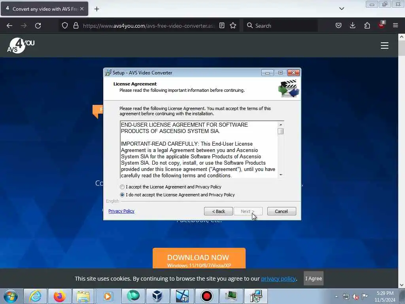Click the avs4you.com URL address bar
This screenshot has width=405, height=304.
click(x=149, y=26)
